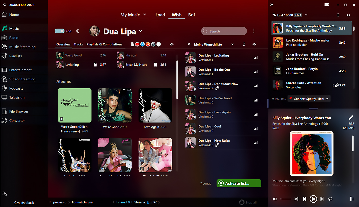Click the Give feedback link
Viewport: 359px width, 207px height.
point(24,202)
